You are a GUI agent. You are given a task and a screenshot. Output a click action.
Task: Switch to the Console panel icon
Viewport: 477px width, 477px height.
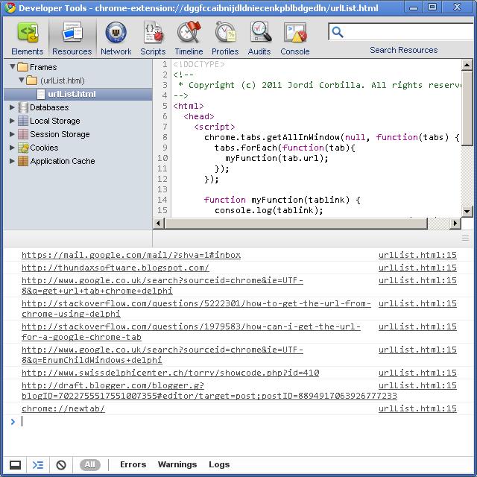point(295,32)
